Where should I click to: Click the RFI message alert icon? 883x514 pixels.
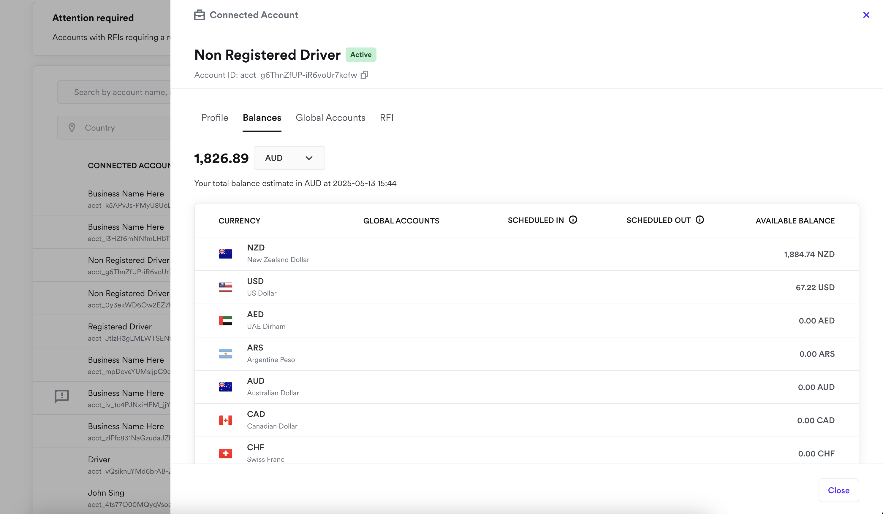tap(62, 396)
